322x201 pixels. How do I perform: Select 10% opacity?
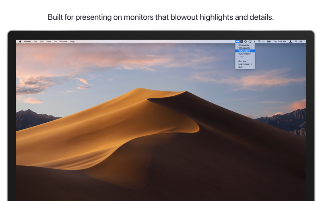[245, 48]
